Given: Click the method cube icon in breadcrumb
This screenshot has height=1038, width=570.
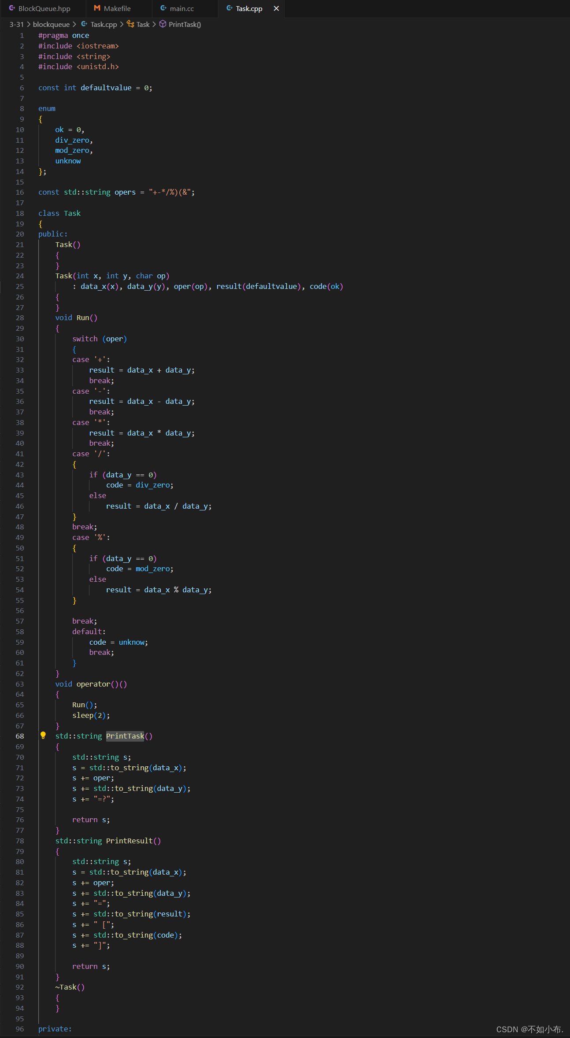Looking at the screenshot, I should [163, 24].
